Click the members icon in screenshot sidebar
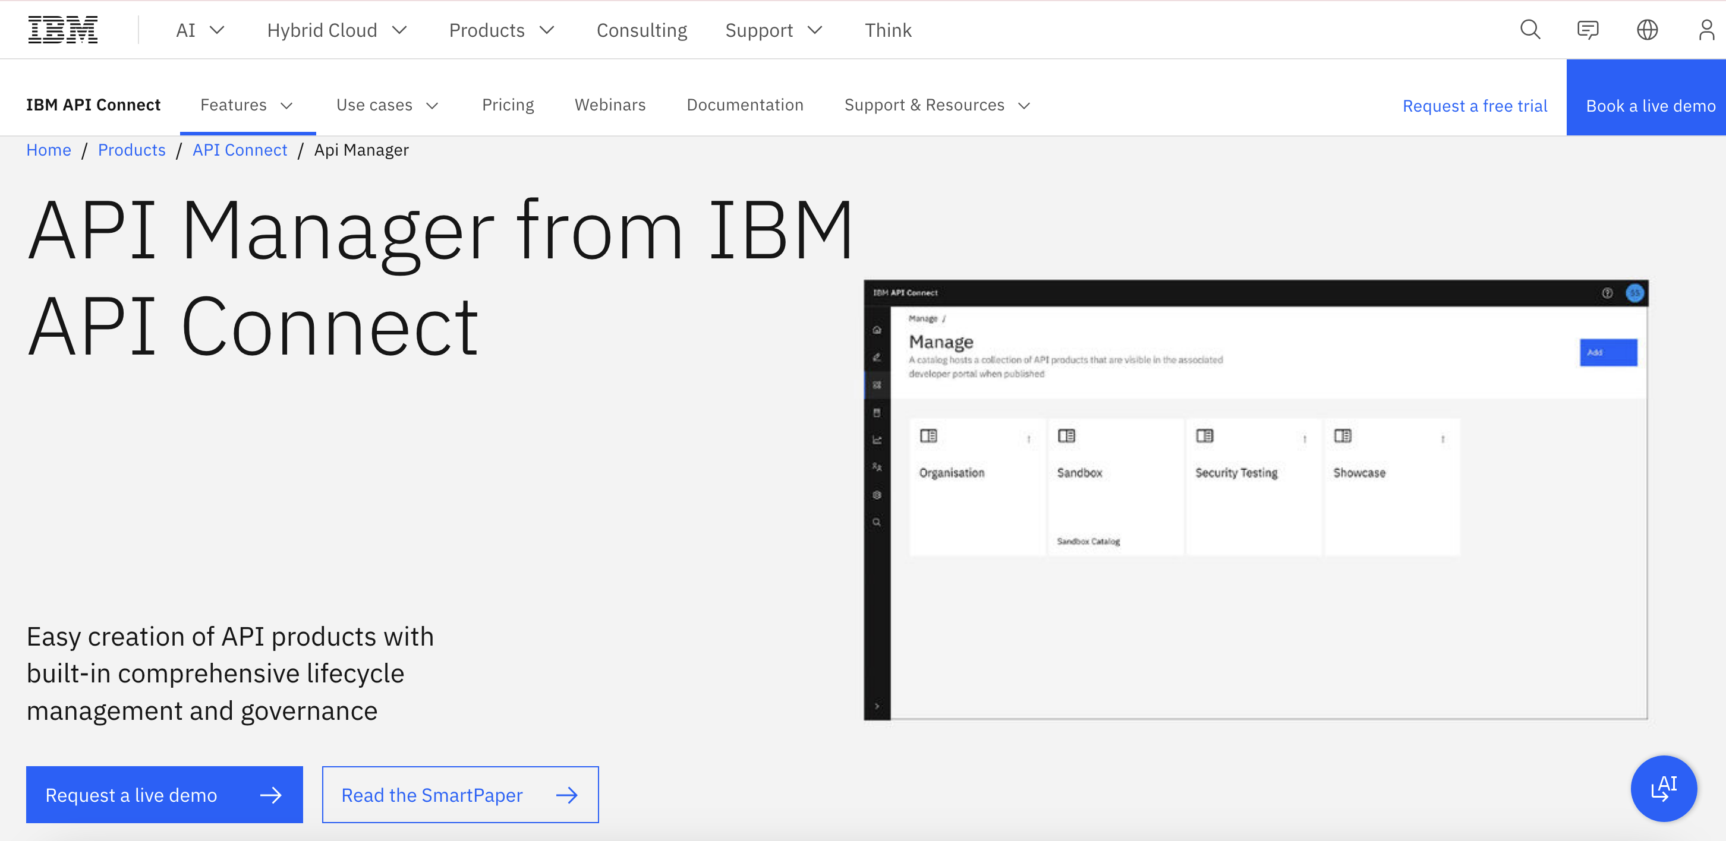1726x841 pixels. coord(877,467)
